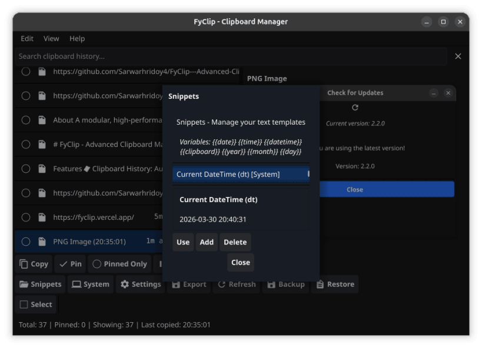This screenshot has height=348, width=482.
Task: Click file icon of '# FyClip - Advanced' entry
Action: coord(42,145)
